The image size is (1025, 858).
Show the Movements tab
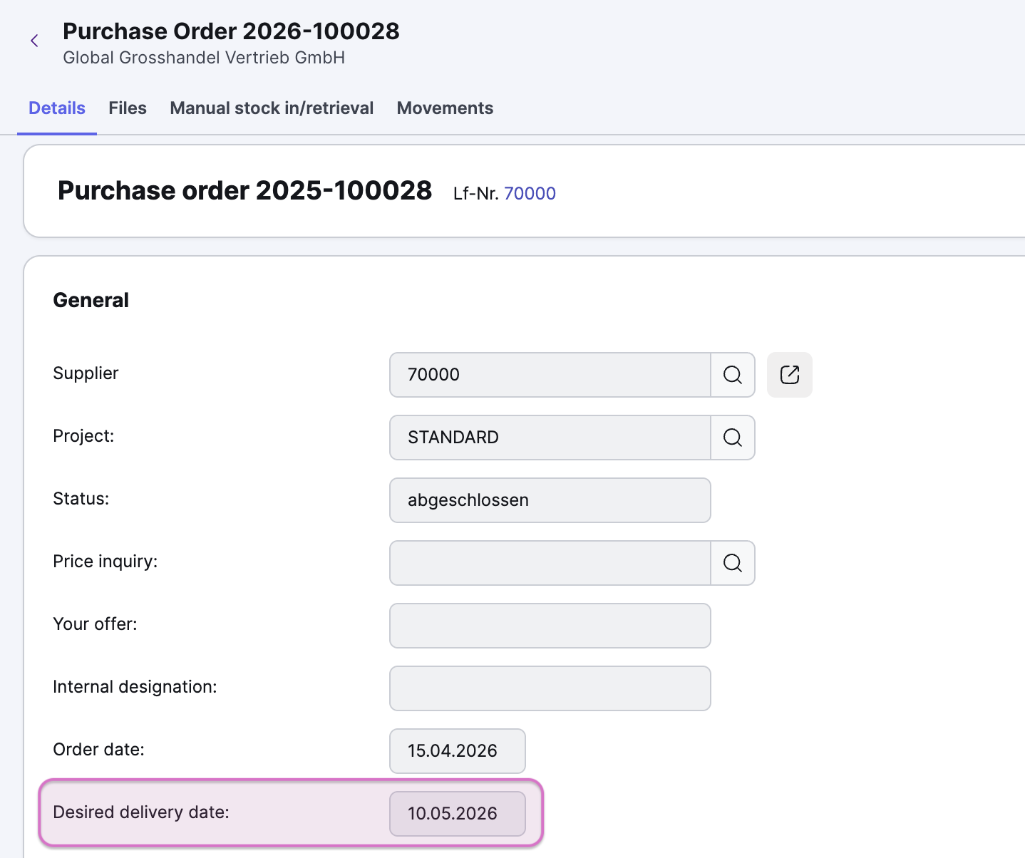click(x=445, y=108)
